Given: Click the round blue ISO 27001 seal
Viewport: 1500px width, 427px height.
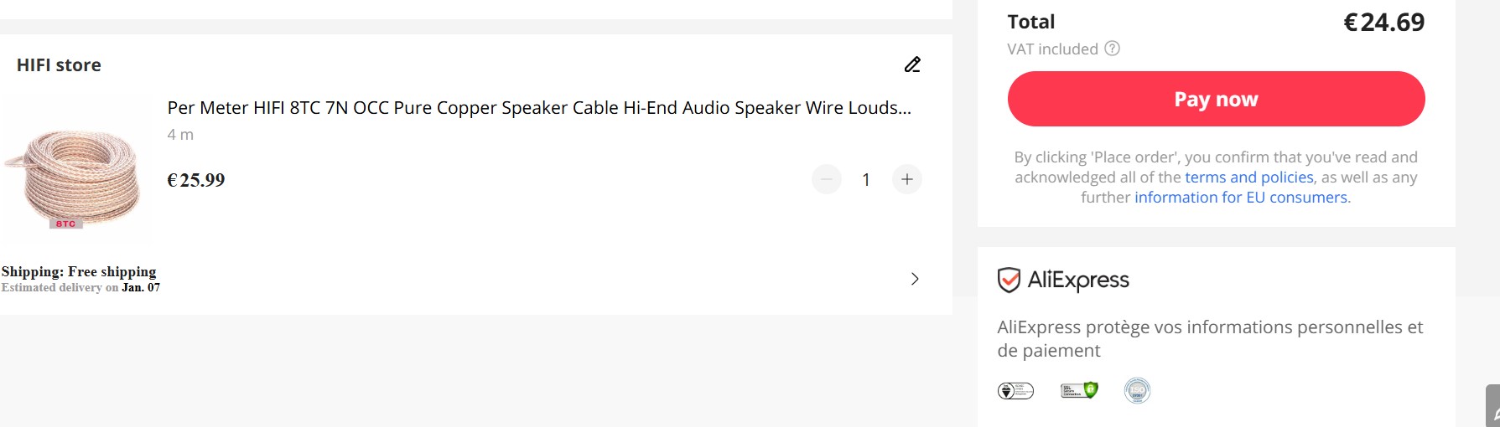Looking at the screenshot, I should pyautogui.click(x=1137, y=390).
